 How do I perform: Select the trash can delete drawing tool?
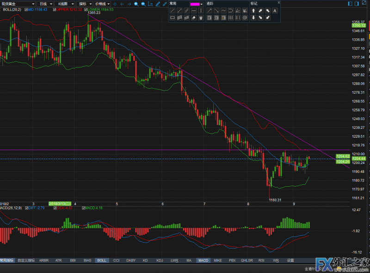(201, 18)
